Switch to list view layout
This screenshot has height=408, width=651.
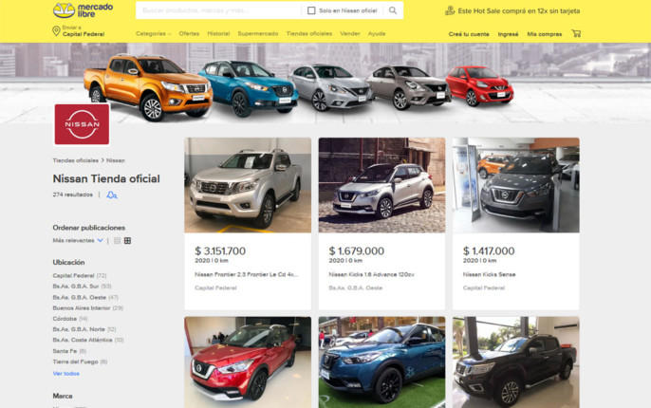117,241
